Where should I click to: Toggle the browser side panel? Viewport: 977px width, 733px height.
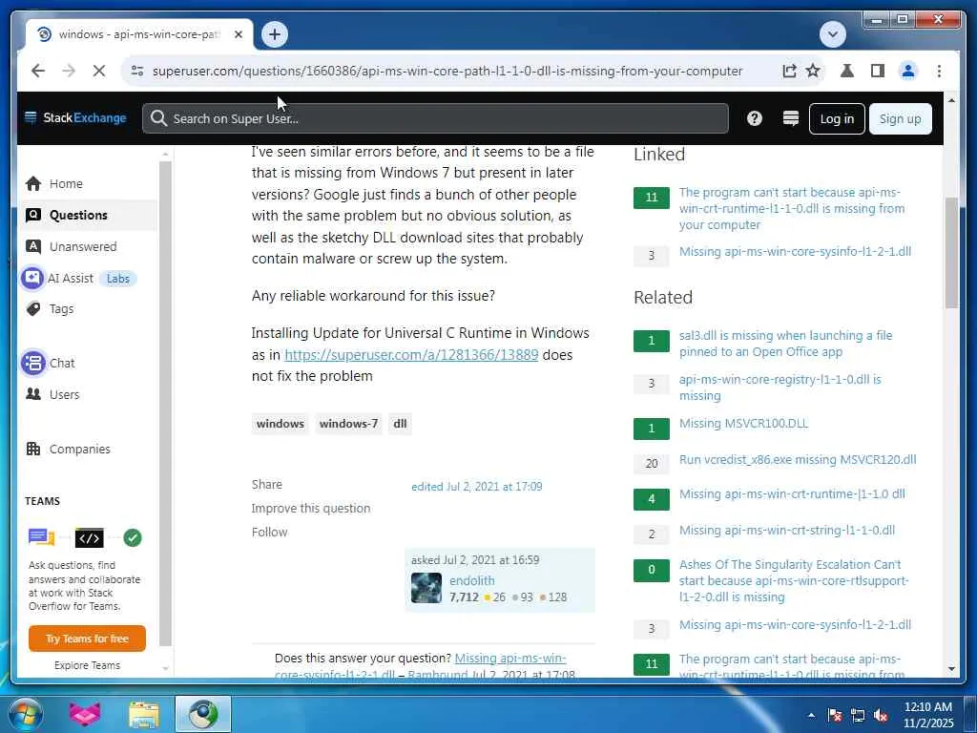[878, 71]
